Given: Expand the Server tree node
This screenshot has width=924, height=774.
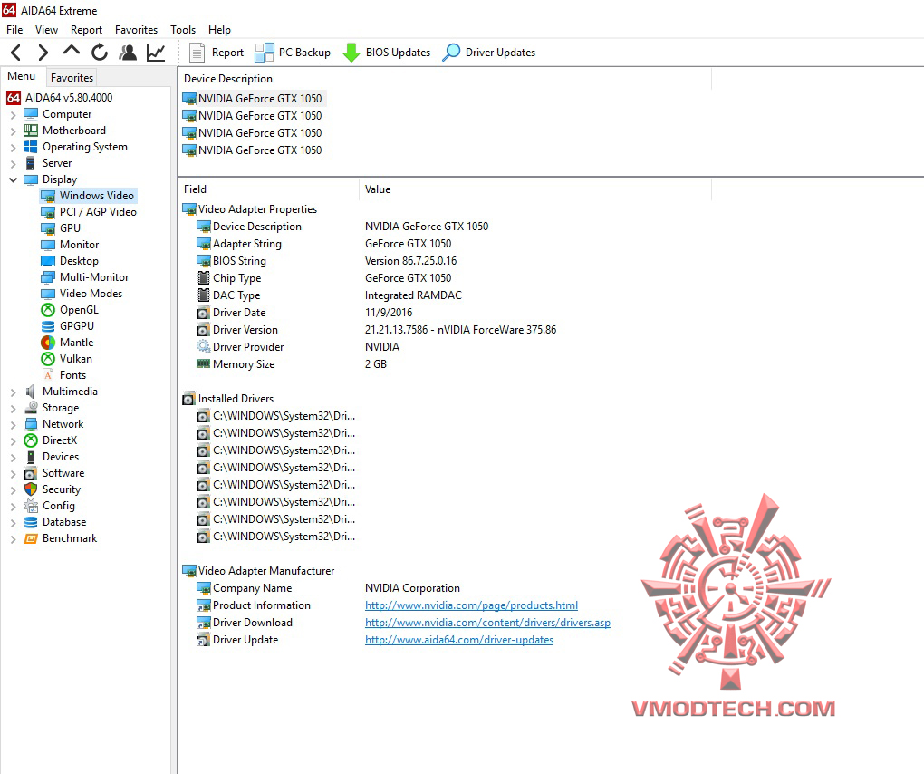Looking at the screenshot, I should tap(13, 163).
